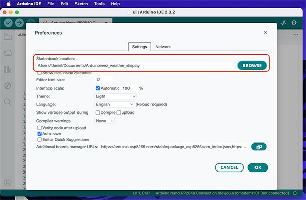Confirm preferences with OK button
The width and height of the screenshot is (306, 200).
point(258,167)
